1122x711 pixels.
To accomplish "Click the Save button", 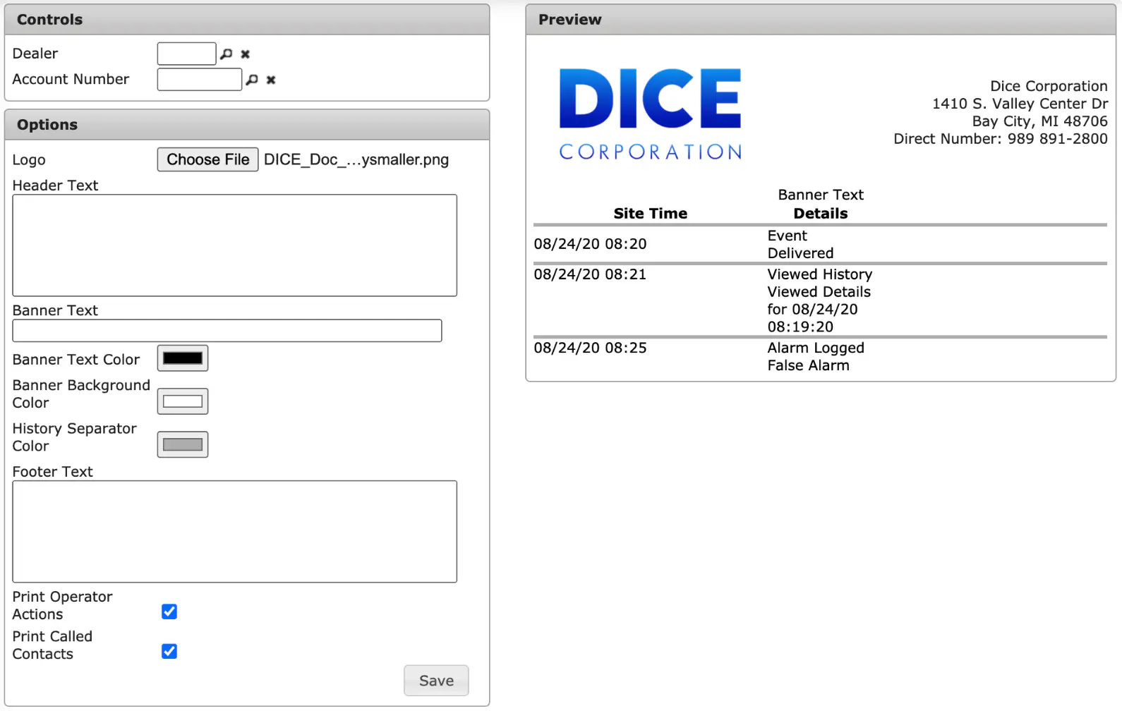I will click(436, 681).
